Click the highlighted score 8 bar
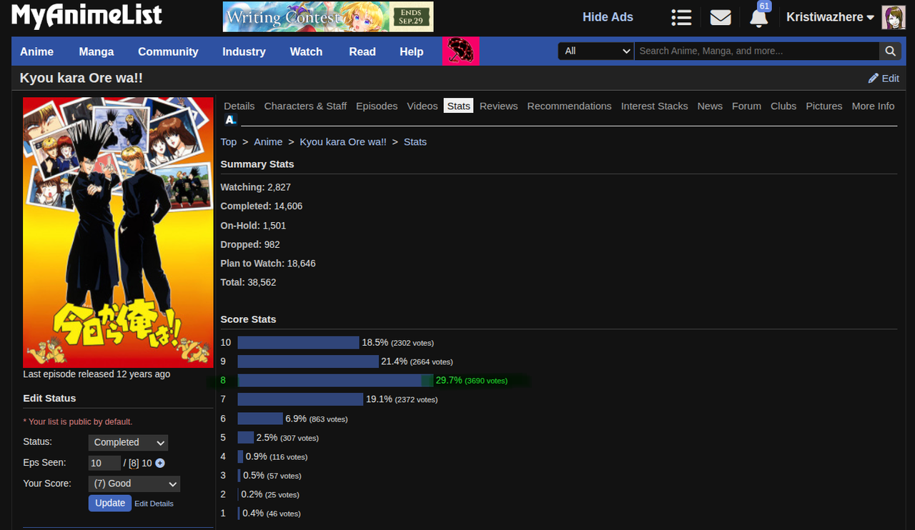Viewport: 915px width, 530px height. tap(336, 381)
